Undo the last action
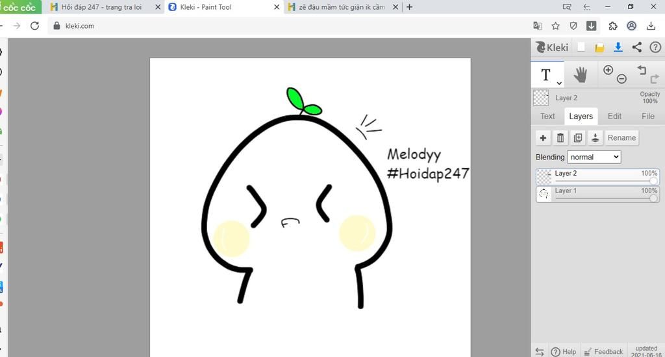 coord(641,70)
